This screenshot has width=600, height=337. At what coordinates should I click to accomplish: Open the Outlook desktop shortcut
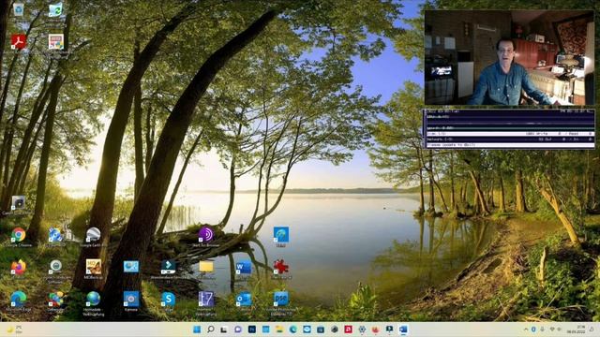244,300
